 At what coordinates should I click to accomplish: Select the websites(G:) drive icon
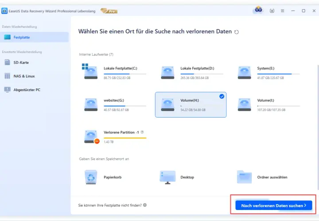[x=91, y=104]
